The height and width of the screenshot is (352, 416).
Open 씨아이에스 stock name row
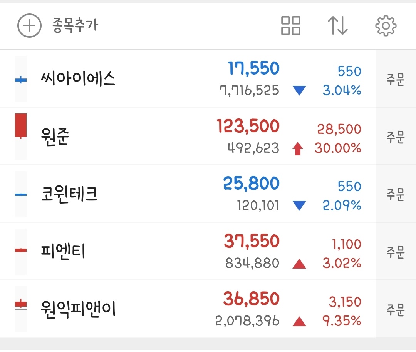point(78,79)
